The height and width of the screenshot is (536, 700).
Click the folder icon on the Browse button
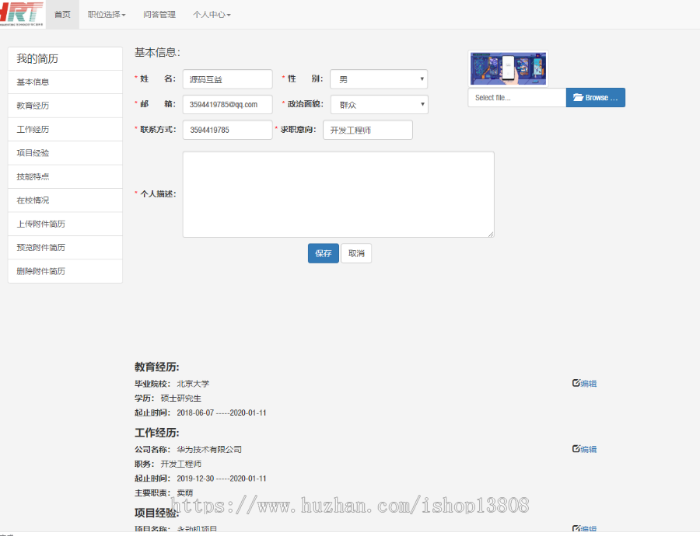point(579,97)
